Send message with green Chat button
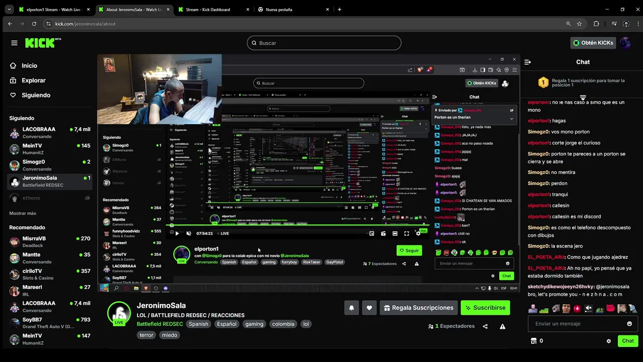This screenshot has height=362, width=643. click(x=628, y=341)
